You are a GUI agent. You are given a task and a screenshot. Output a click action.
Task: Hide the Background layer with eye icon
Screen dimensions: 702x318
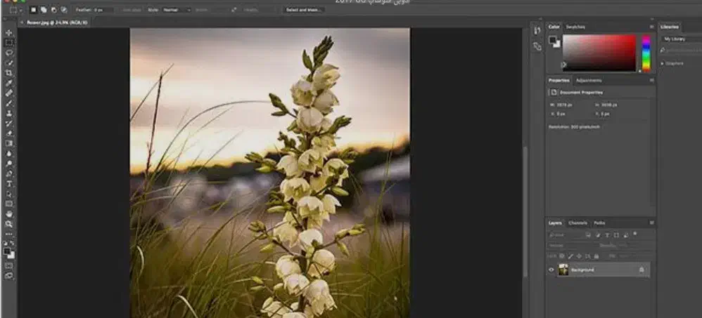point(551,270)
